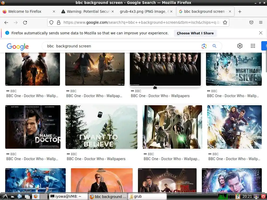Click link under green glowing hand image
This screenshot has height=200, width=267.
pos(172,159)
